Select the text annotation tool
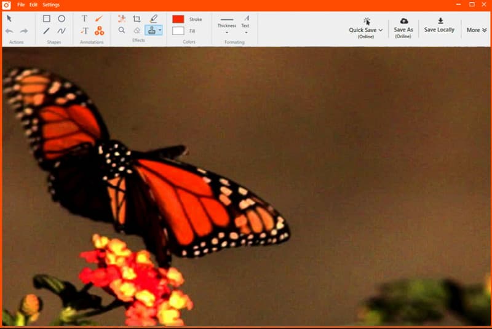492x329 pixels. (x=84, y=18)
